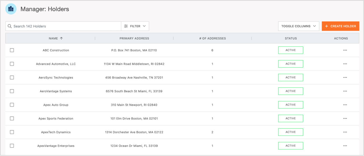Screen dimensions: 364x156
Task: Click the Apex Sports Federation name
Action: pos(56,119)
